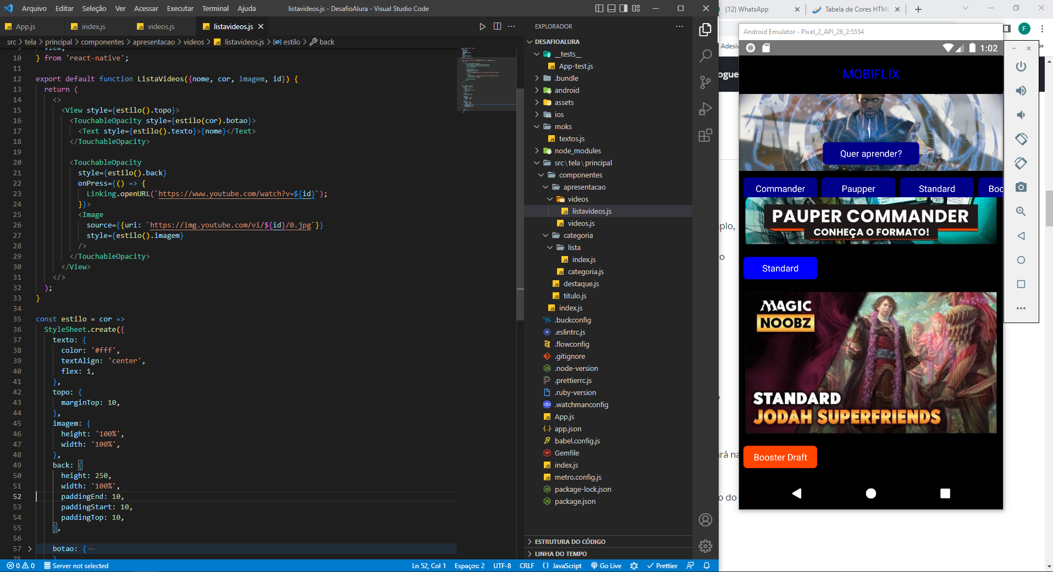
Task: Split the editor to the right
Action: (497, 26)
